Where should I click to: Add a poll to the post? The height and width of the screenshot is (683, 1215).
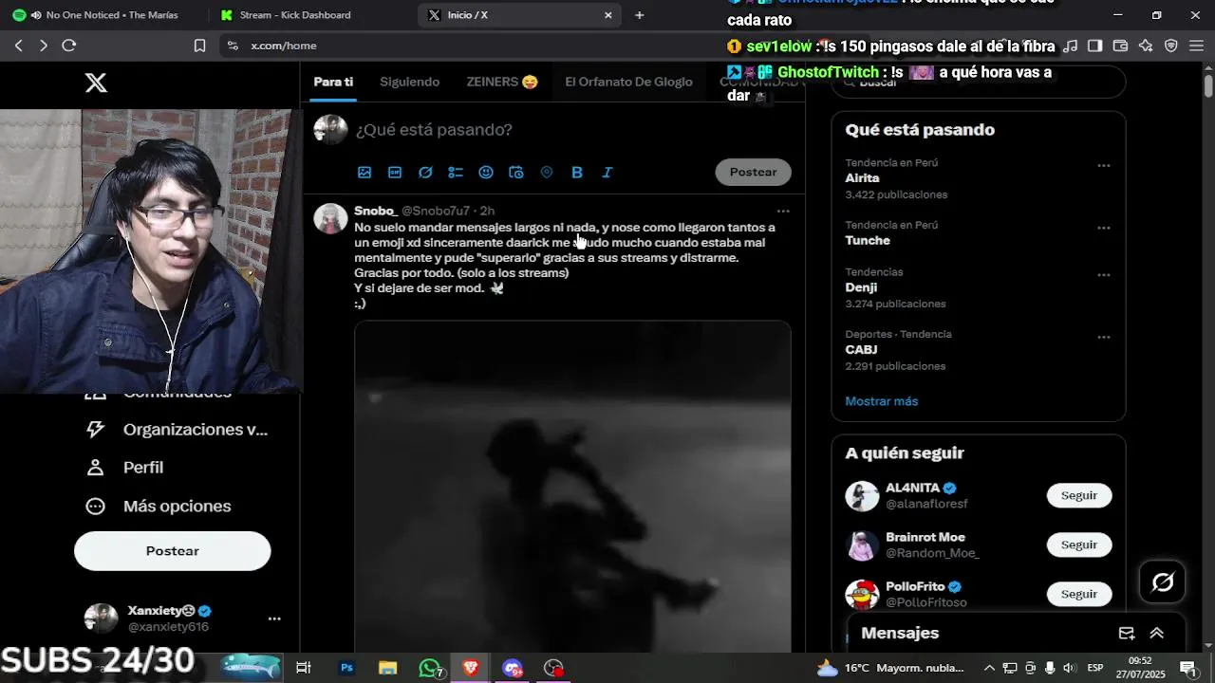456,172
